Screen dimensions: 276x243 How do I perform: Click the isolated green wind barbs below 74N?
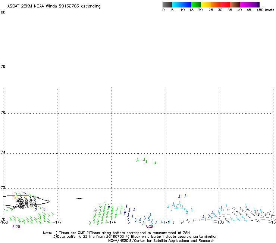tap(146, 161)
